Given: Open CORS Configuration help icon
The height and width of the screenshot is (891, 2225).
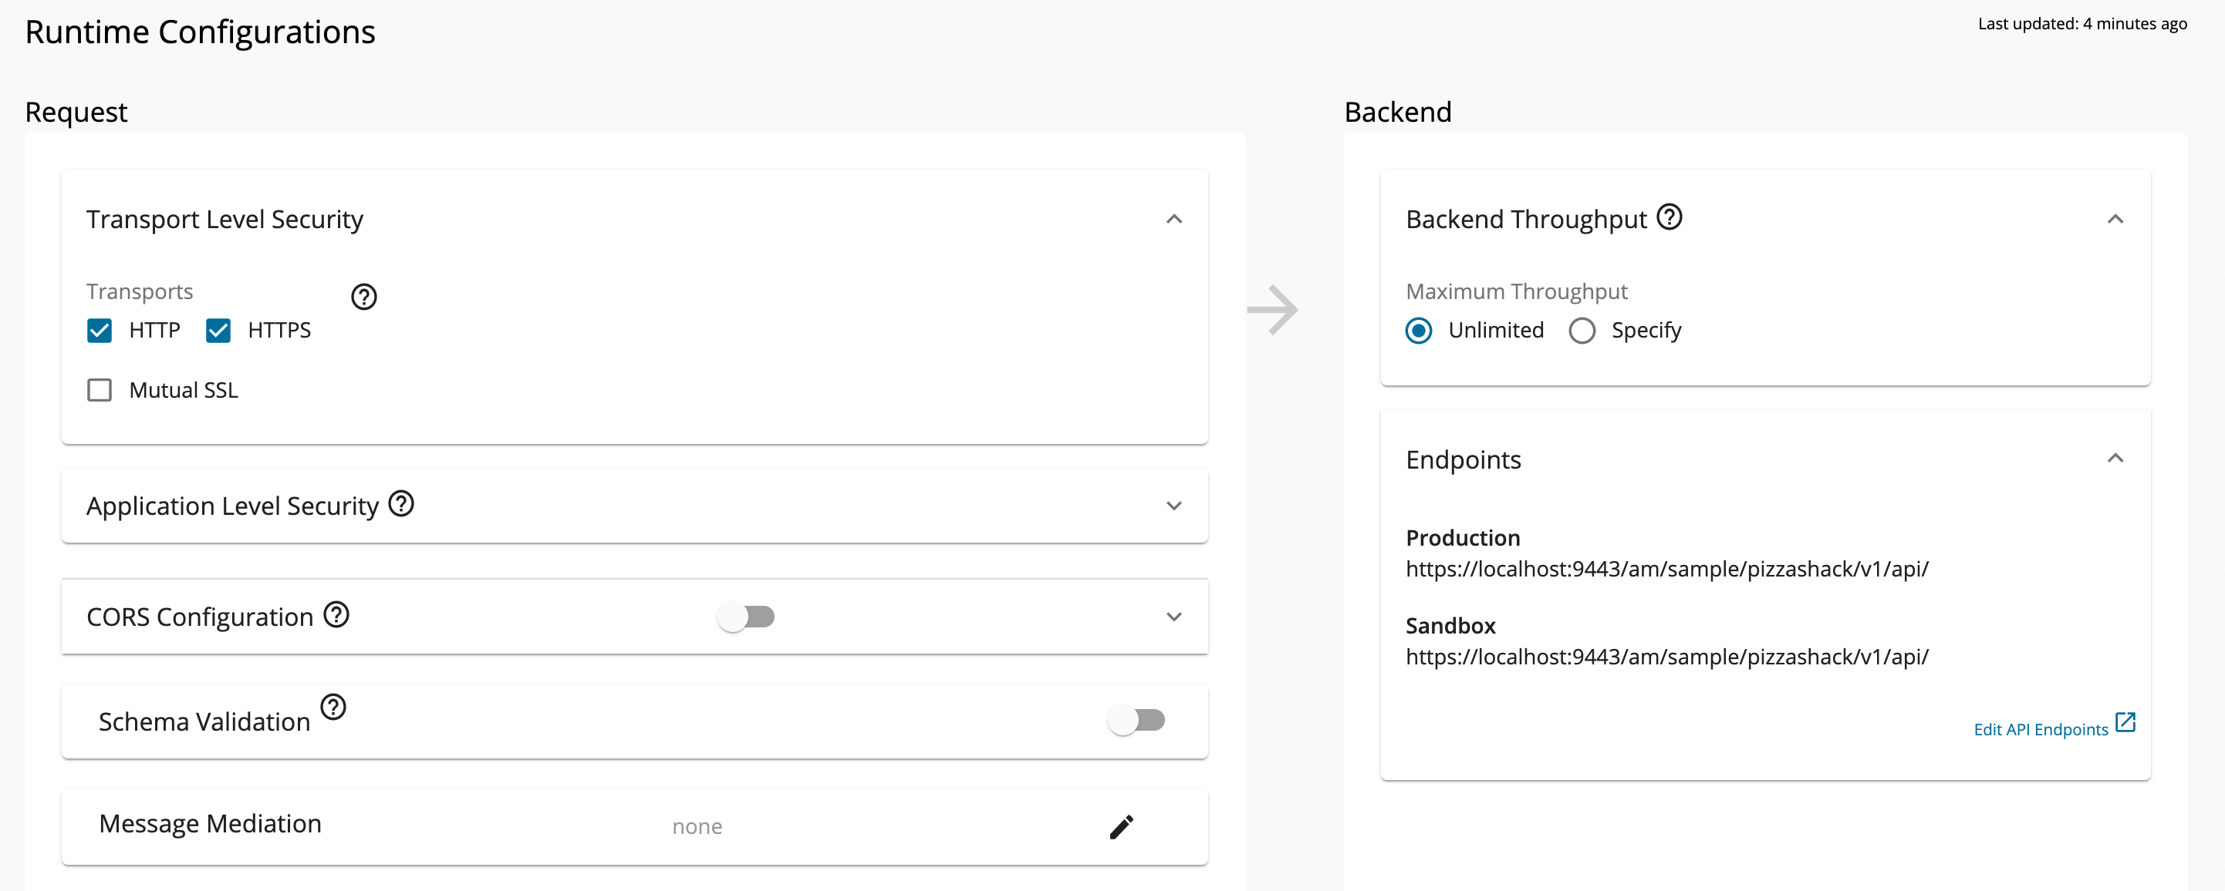Looking at the screenshot, I should [x=336, y=614].
